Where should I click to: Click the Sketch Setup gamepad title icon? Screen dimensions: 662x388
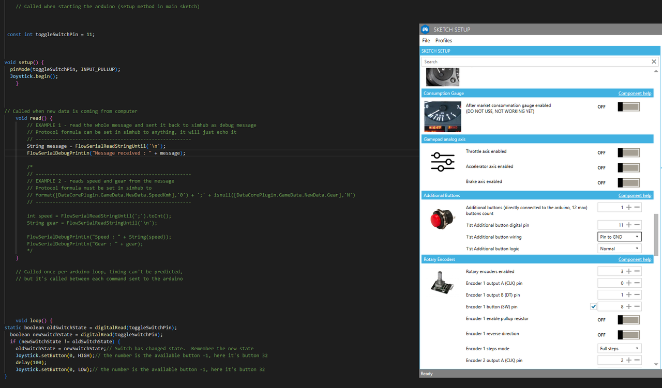click(x=425, y=29)
